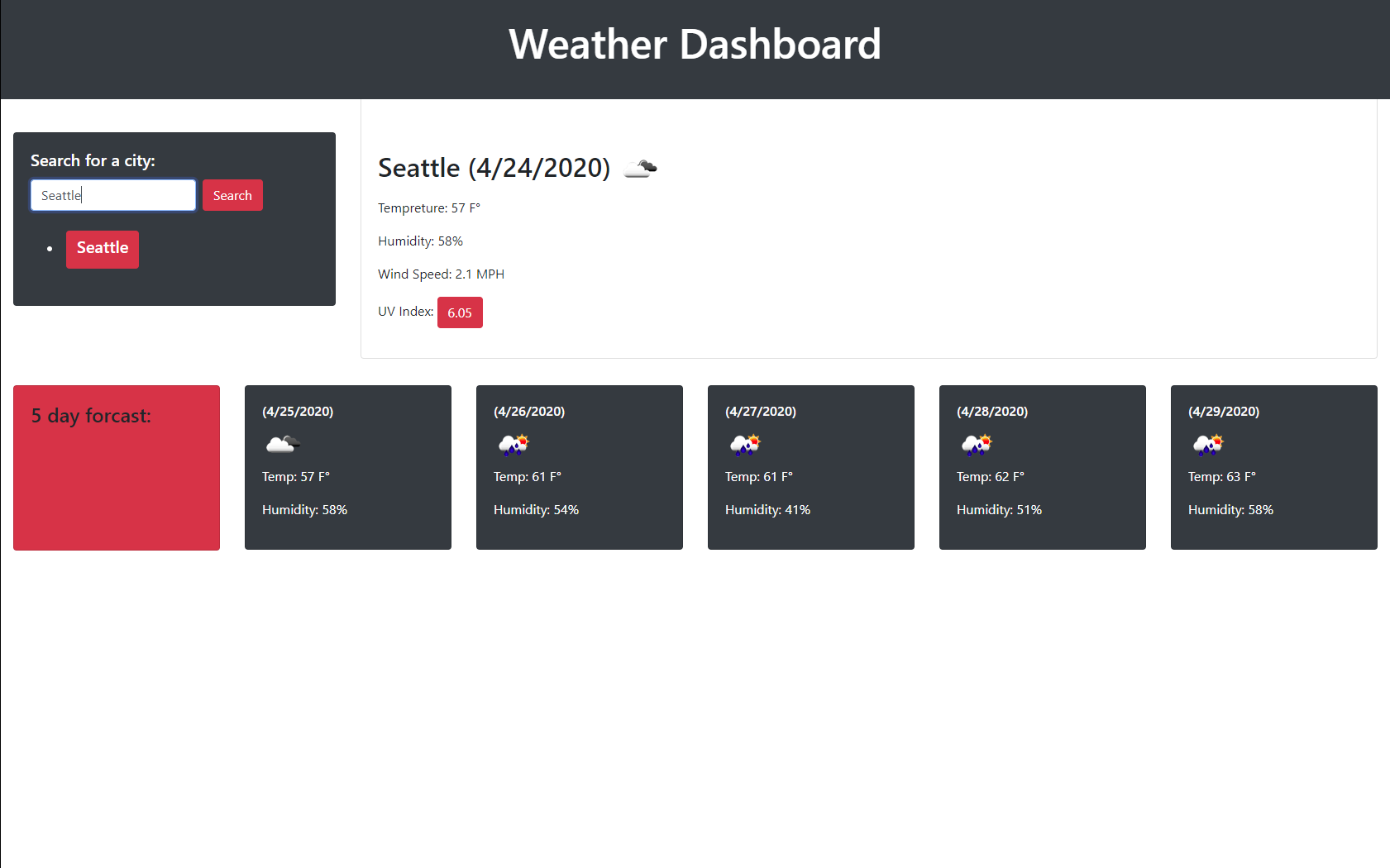Click the (4/29/2020) forecast date
The width and height of the screenshot is (1390, 868).
coord(1224,412)
